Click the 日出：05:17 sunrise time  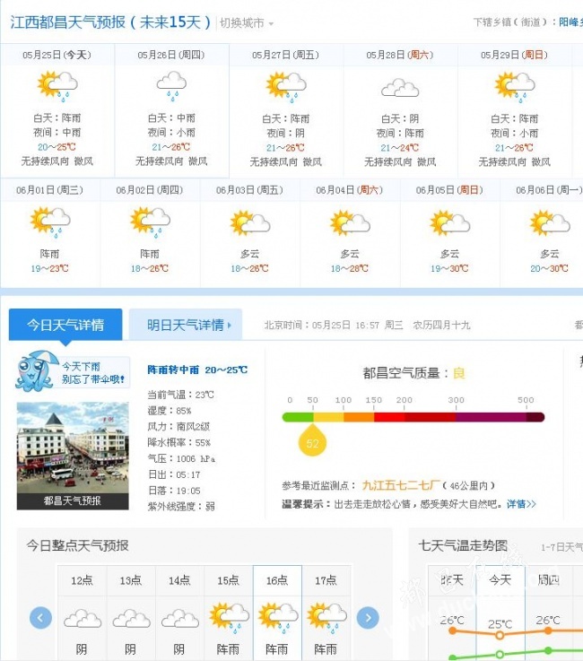[x=174, y=474]
